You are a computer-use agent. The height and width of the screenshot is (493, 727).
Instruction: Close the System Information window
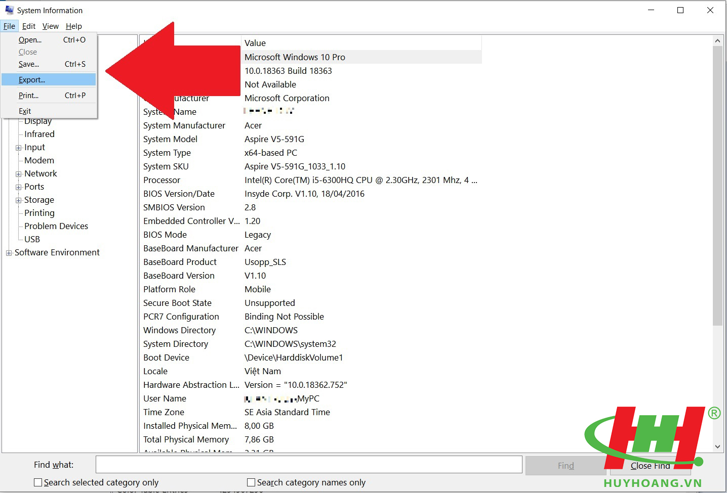[710, 10]
